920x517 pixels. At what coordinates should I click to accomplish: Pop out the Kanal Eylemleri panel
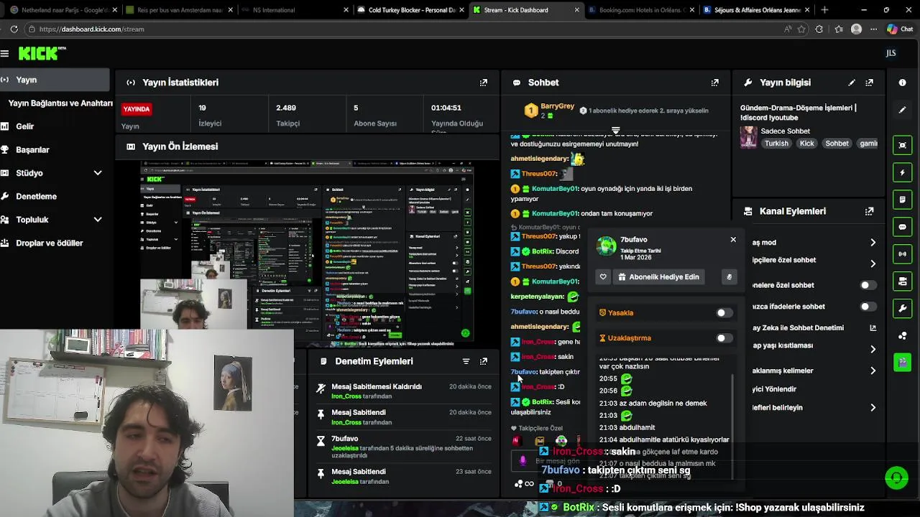(869, 211)
